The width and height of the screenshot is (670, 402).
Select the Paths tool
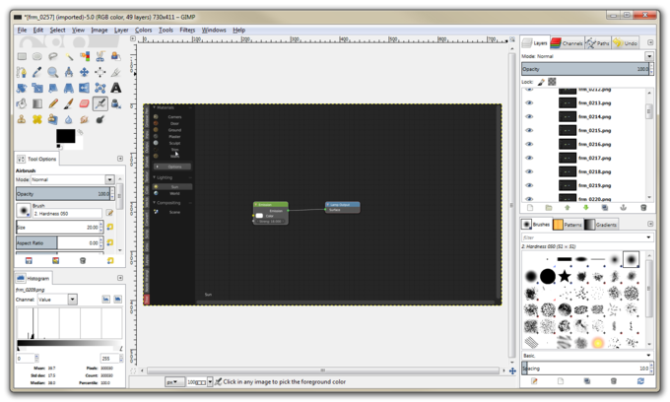pos(22,72)
